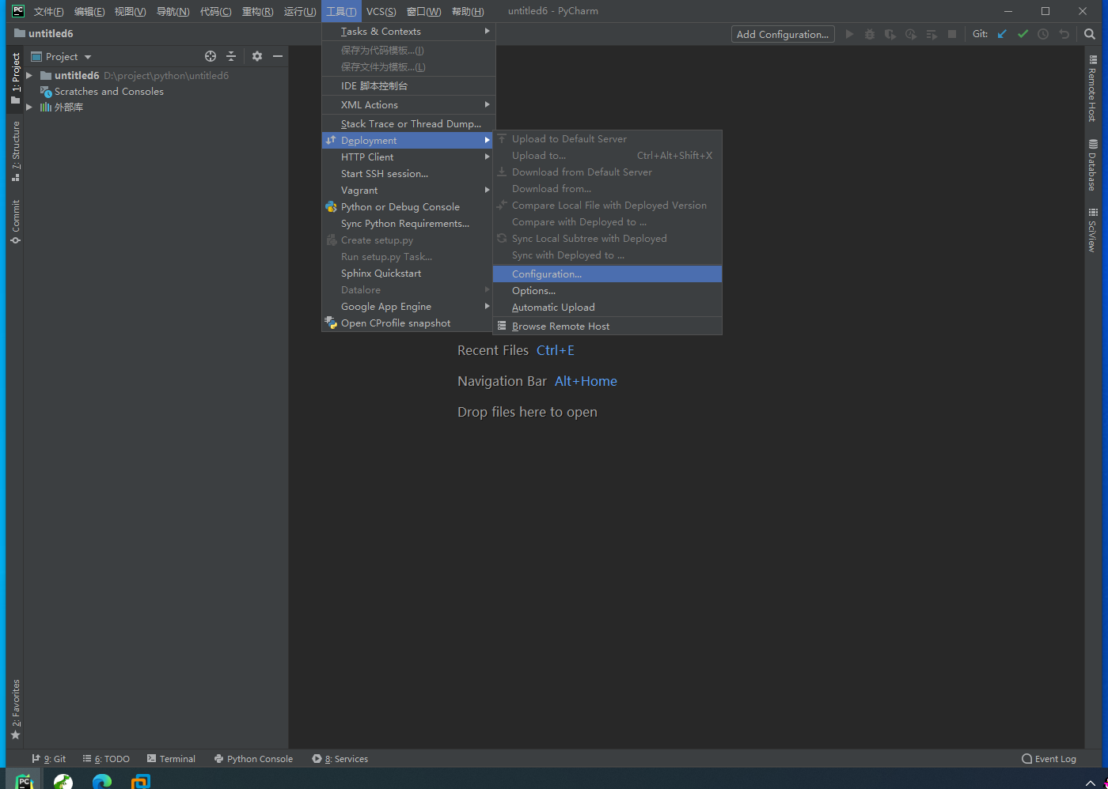1108x789 pixels.
Task: Hide the Project panel with minus icon
Action: 278,56
